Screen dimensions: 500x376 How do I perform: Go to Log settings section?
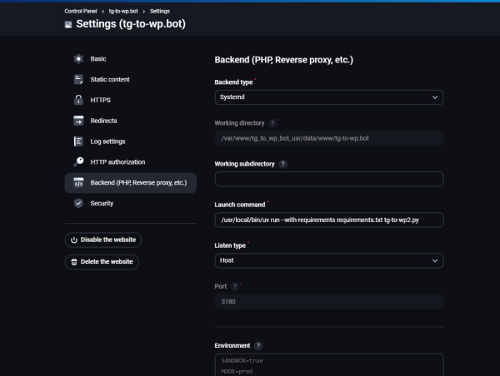pyautogui.click(x=107, y=141)
